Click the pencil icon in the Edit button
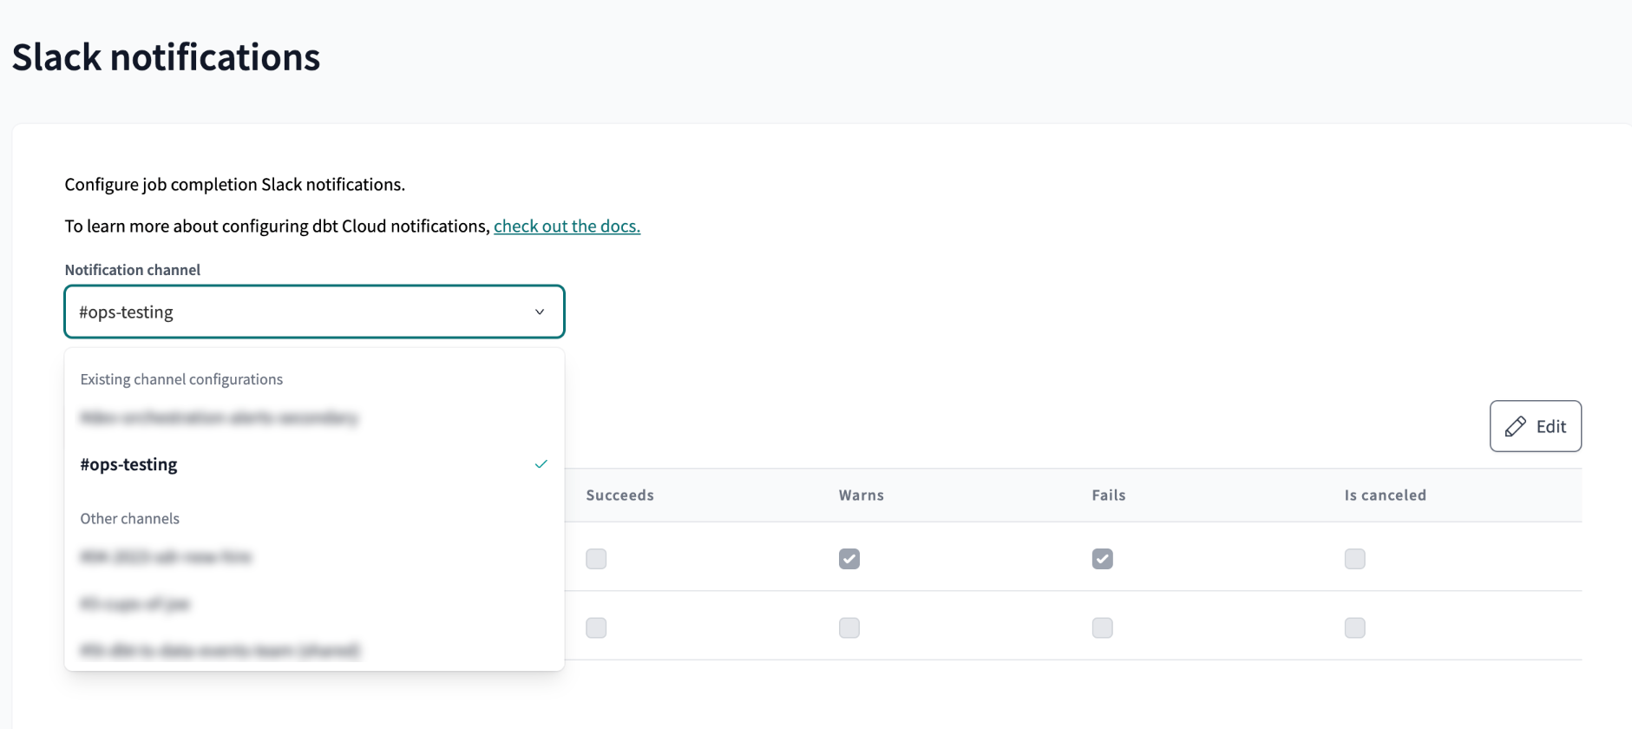Viewport: 1632px width, 729px height. [x=1515, y=426]
